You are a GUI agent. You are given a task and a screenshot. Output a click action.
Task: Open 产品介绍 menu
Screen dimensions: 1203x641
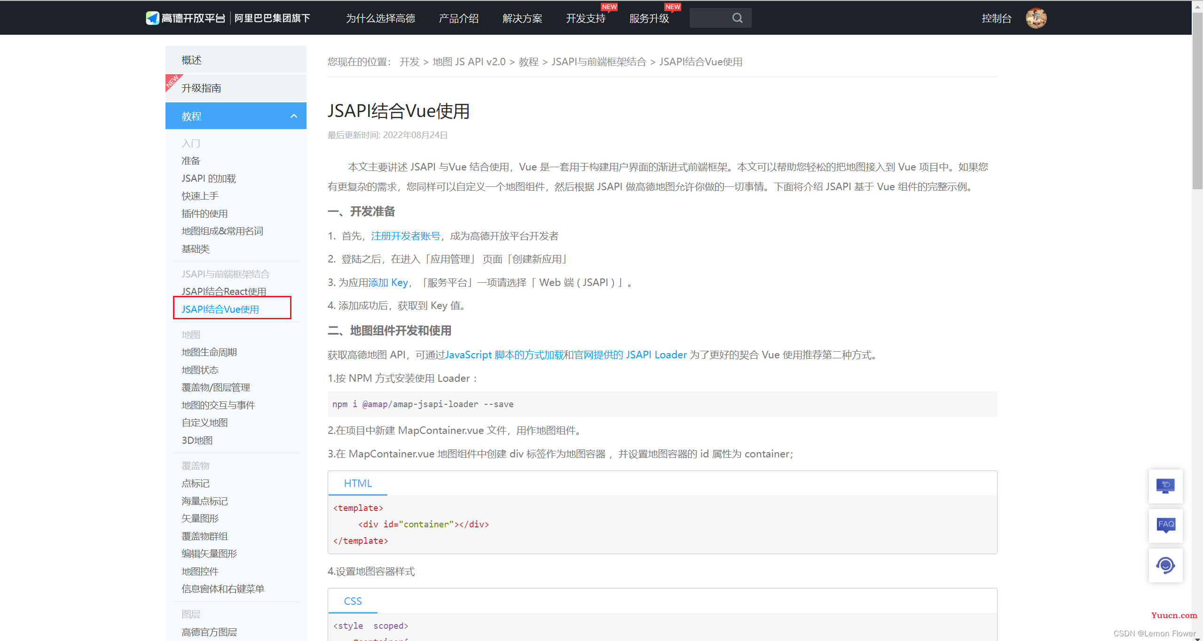pos(458,18)
